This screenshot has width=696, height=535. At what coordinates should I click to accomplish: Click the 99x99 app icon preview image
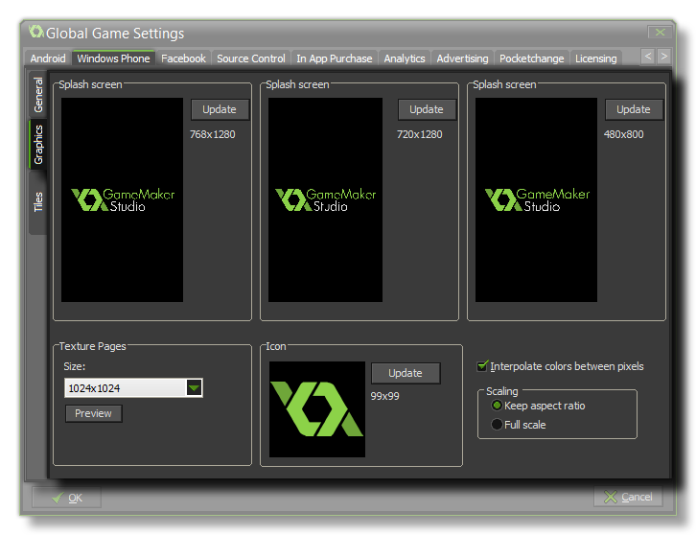[316, 409]
